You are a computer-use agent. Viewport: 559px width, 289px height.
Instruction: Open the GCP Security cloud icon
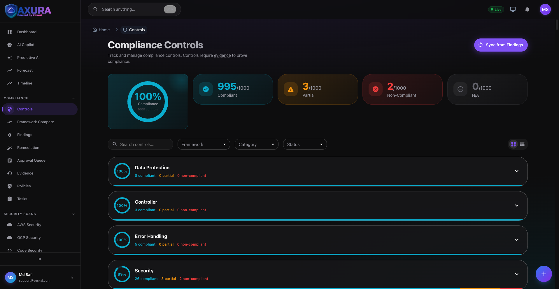(10, 238)
